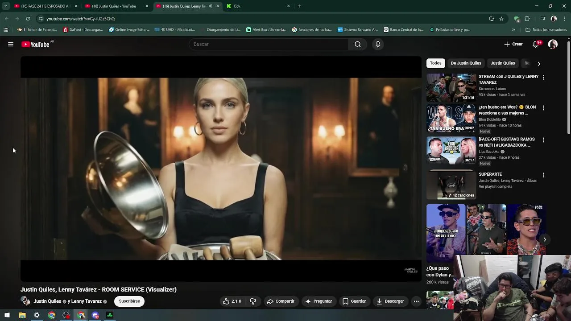Open Settings gear in taskbar
The height and width of the screenshot is (321, 571).
(37, 315)
